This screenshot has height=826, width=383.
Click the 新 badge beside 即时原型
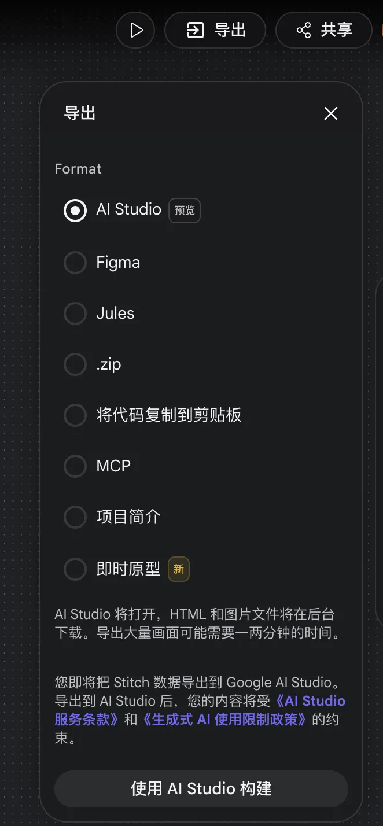coord(179,569)
